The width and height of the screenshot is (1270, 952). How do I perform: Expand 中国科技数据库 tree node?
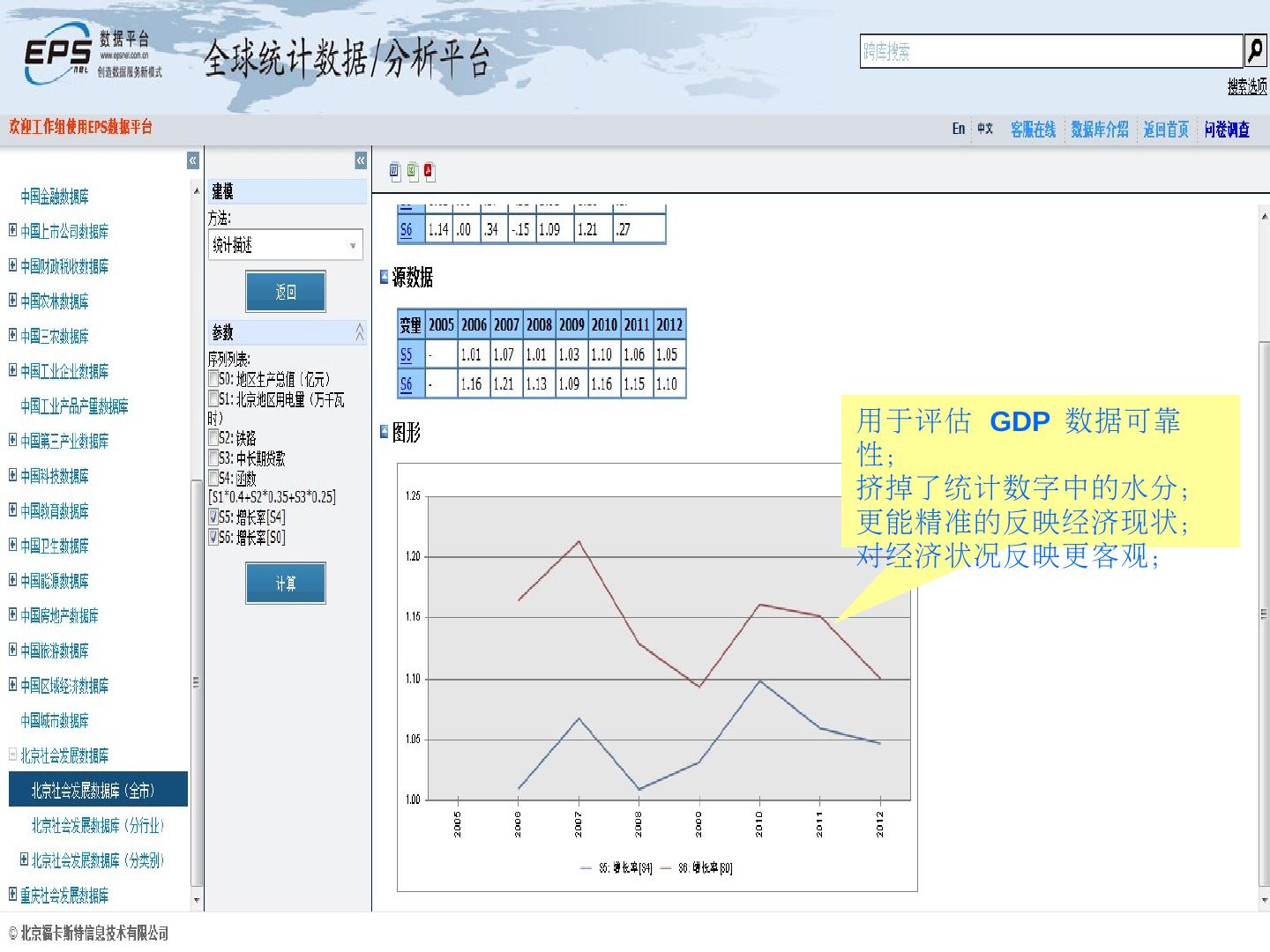point(12,475)
